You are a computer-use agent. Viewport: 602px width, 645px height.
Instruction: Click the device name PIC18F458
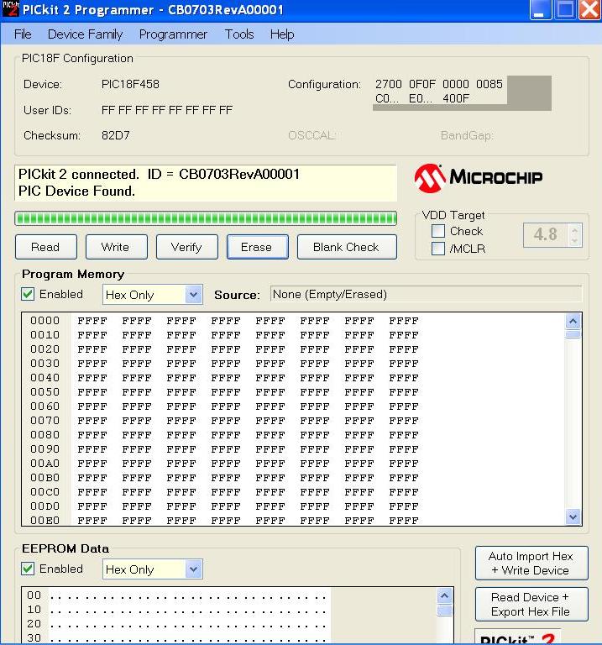(x=130, y=84)
